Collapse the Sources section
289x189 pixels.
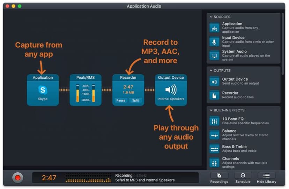click(211, 17)
